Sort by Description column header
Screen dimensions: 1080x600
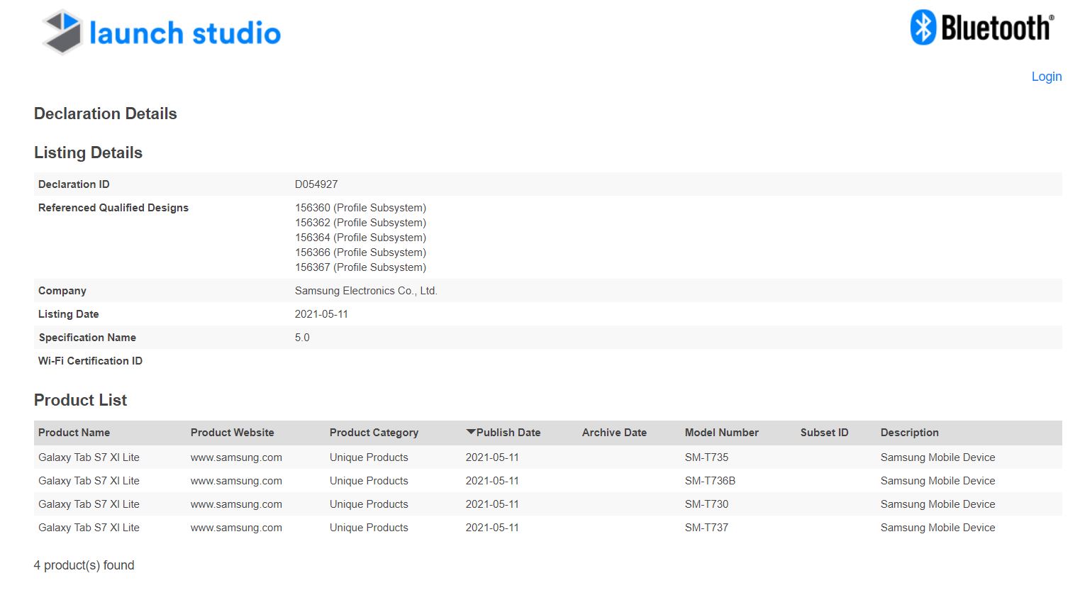point(909,433)
